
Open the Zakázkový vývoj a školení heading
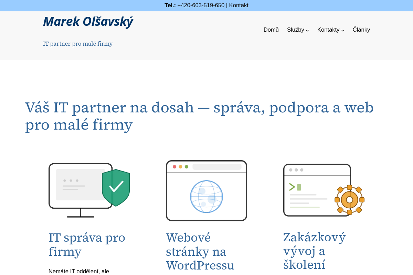click(x=314, y=251)
